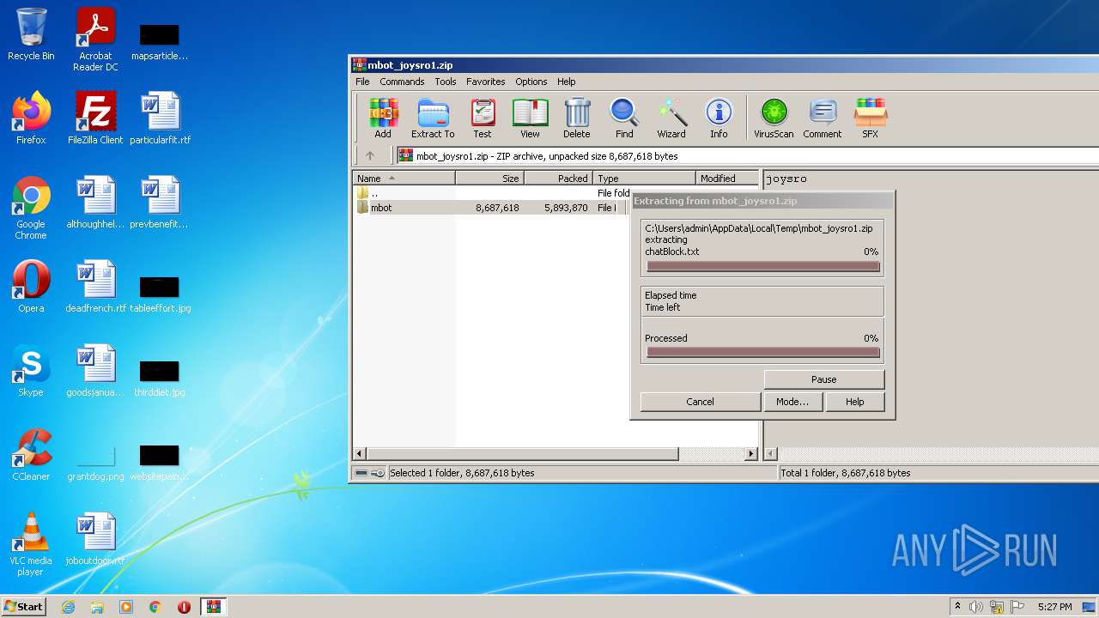Open the Options menu
Image resolution: width=1099 pixels, height=618 pixels.
click(x=531, y=82)
